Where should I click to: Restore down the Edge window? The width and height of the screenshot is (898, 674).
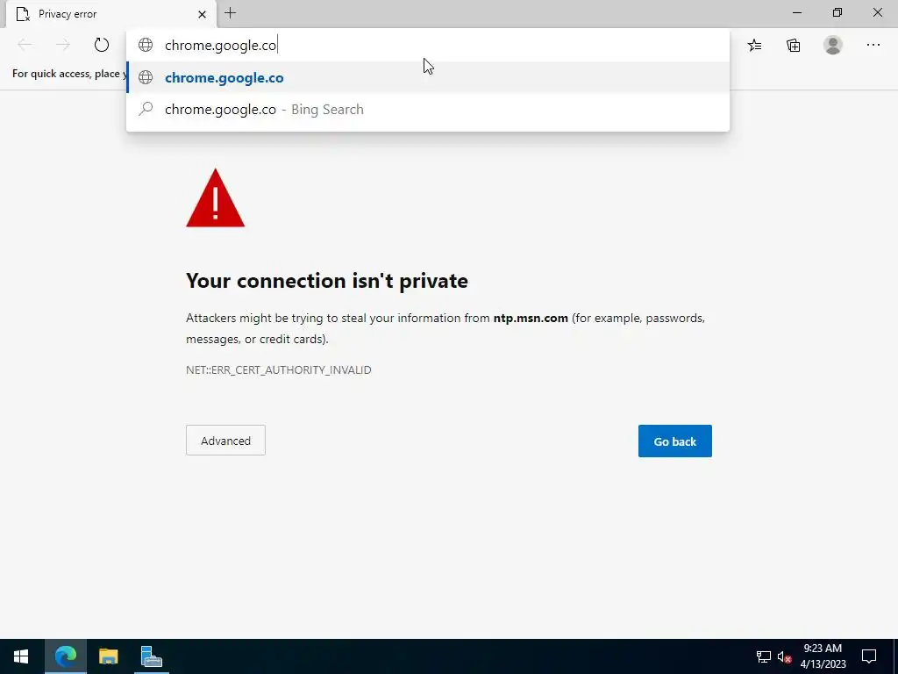[x=837, y=12]
